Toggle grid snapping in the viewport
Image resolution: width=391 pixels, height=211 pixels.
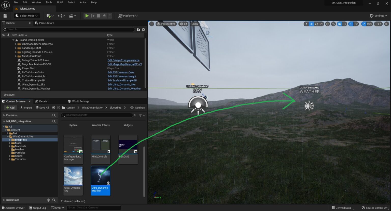click(339, 24)
